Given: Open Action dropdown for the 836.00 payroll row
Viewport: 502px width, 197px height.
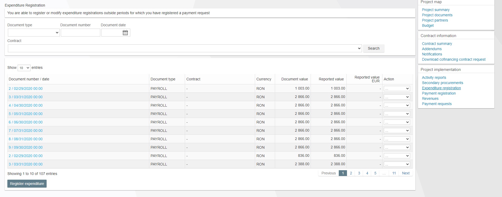Looking at the screenshot, I should click(397, 156).
